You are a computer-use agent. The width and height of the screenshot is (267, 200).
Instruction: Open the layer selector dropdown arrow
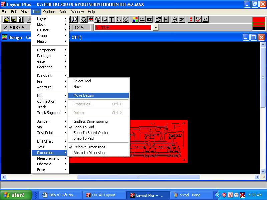pyautogui.click(x=156, y=28)
